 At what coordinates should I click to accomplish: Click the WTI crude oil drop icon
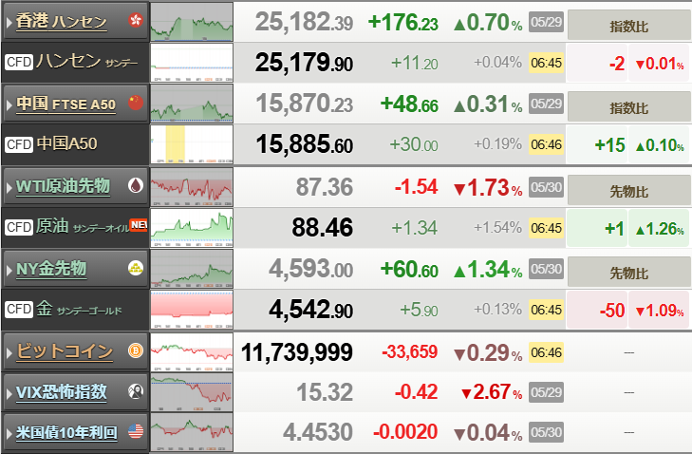tap(136, 185)
